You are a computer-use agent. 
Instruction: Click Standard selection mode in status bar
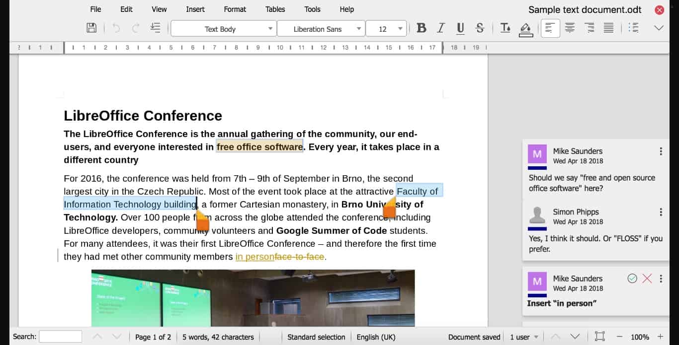pyautogui.click(x=316, y=337)
